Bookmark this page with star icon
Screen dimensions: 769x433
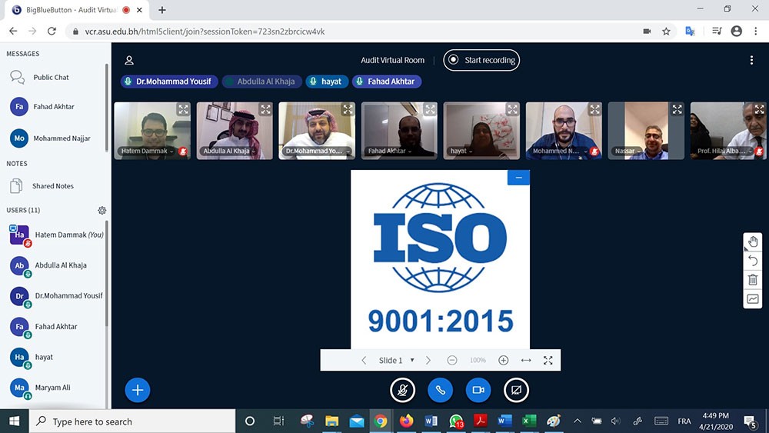pos(666,32)
